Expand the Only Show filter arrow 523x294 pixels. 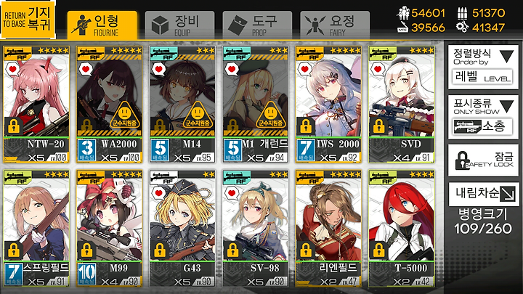click(507, 107)
